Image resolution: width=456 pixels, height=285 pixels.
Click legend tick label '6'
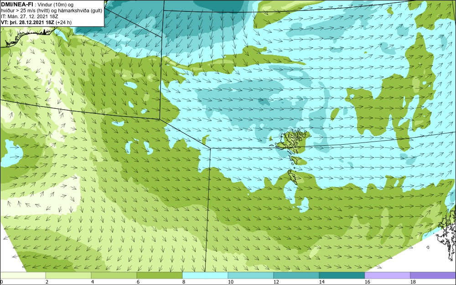pos(138,282)
